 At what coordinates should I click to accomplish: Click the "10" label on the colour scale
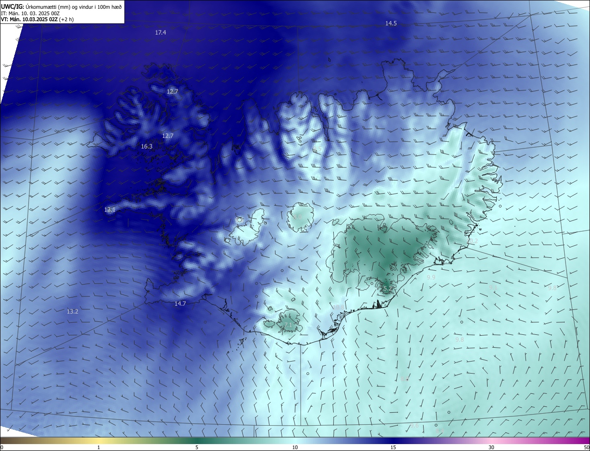pyautogui.click(x=295, y=448)
